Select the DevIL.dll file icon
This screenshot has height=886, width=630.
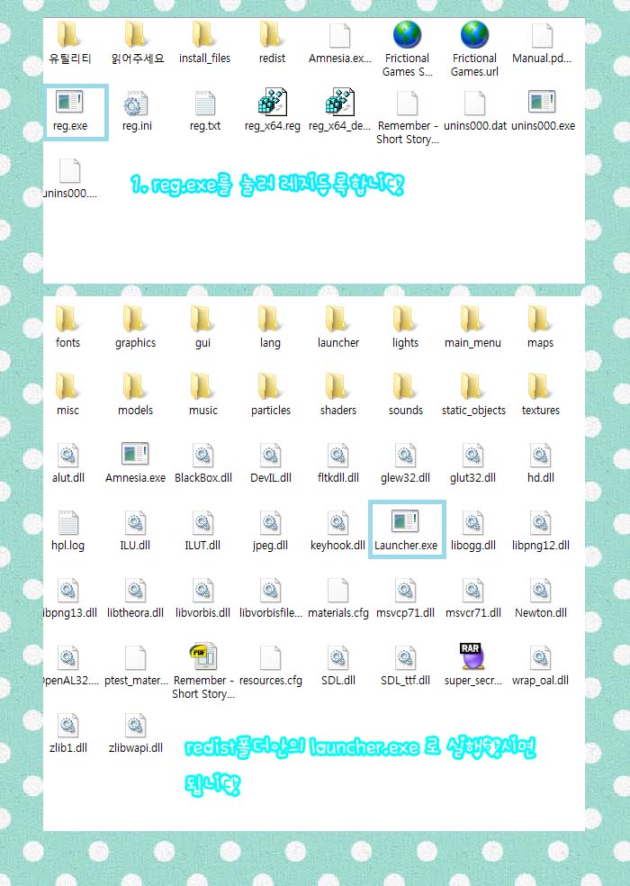point(271,455)
